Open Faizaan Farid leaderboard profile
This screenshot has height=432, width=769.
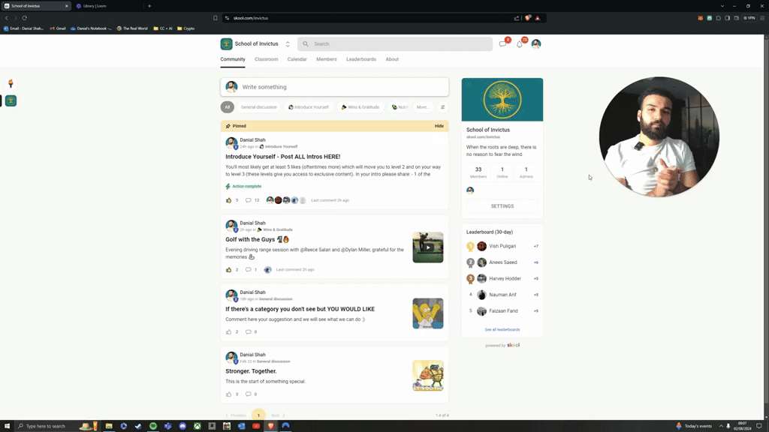click(503, 311)
